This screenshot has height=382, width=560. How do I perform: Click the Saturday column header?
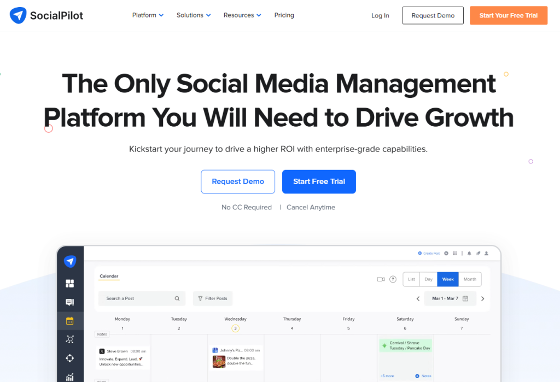tap(405, 319)
